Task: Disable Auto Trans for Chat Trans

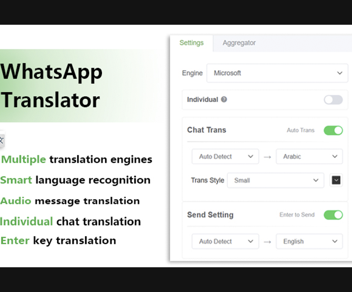Action: pos(333,130)
